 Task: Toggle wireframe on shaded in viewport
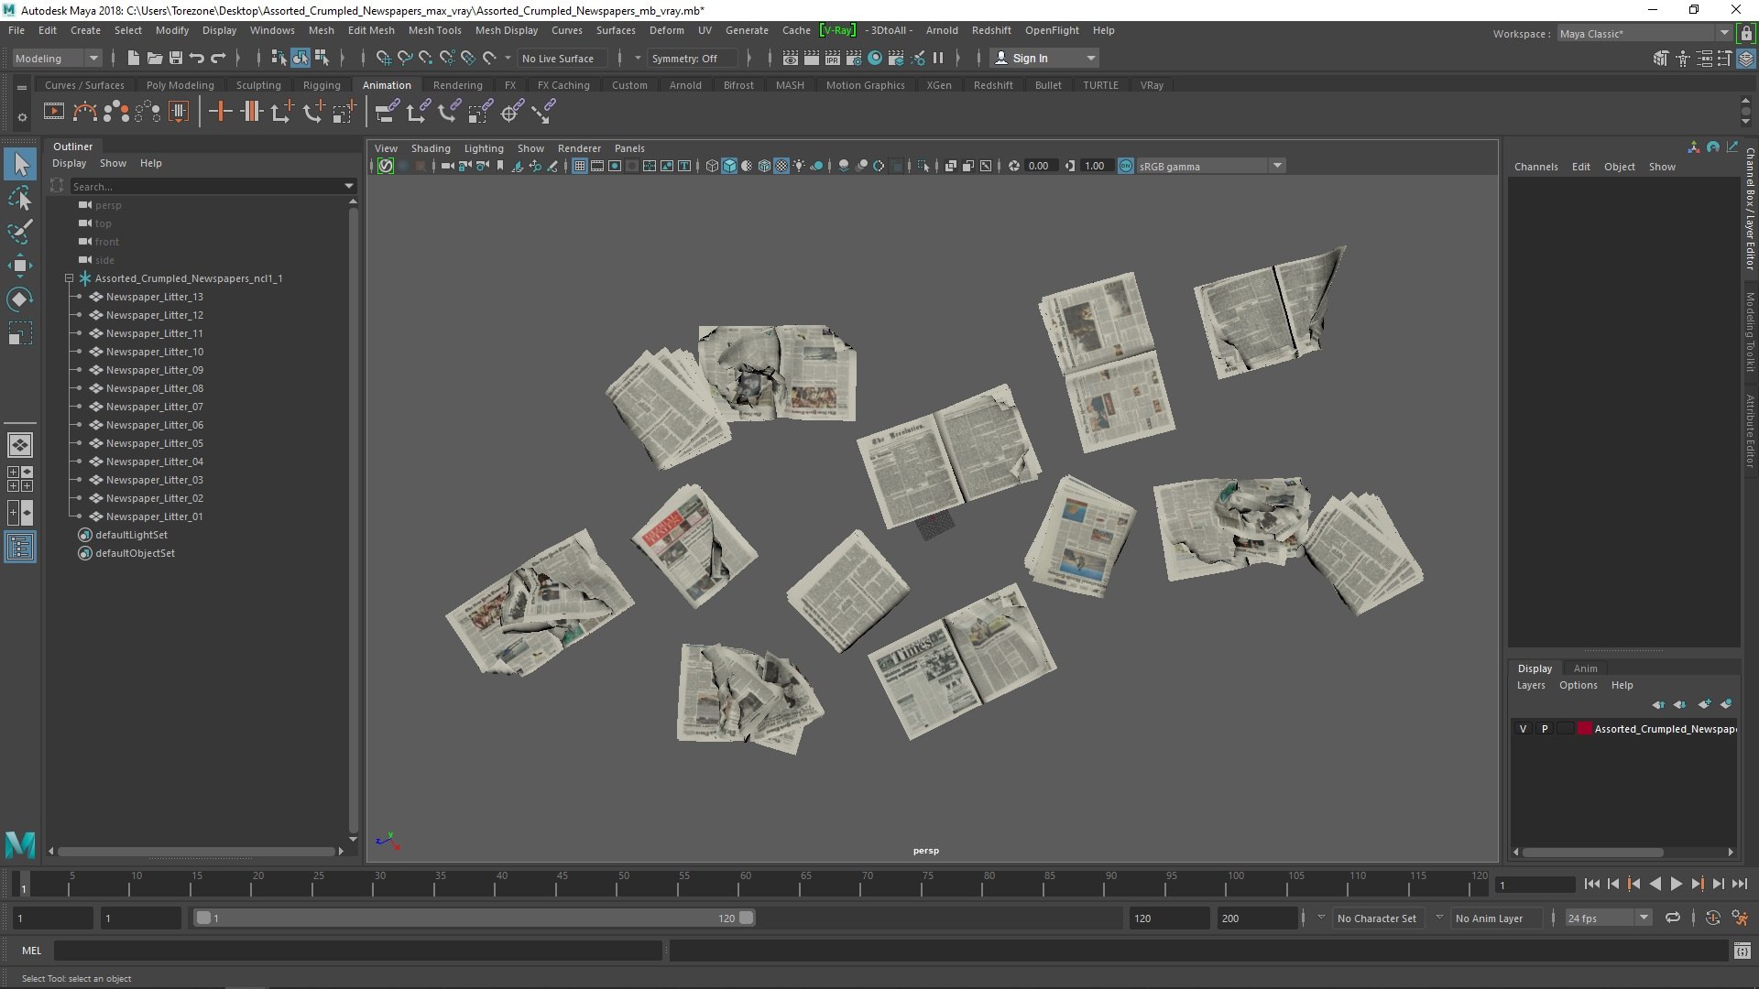[764, 166]
